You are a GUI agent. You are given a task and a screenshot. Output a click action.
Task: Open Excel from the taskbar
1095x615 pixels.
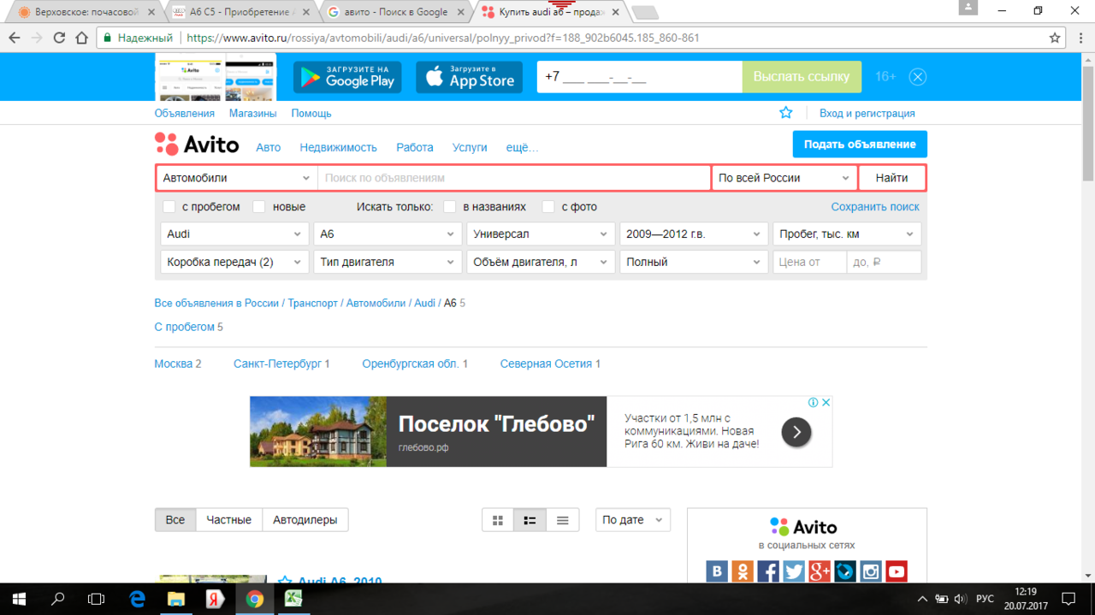tap(293, 599)
